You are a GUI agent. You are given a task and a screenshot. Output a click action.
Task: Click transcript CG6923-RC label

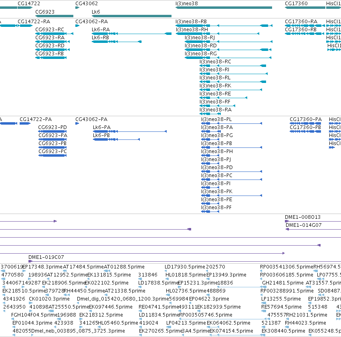[50, 30]
